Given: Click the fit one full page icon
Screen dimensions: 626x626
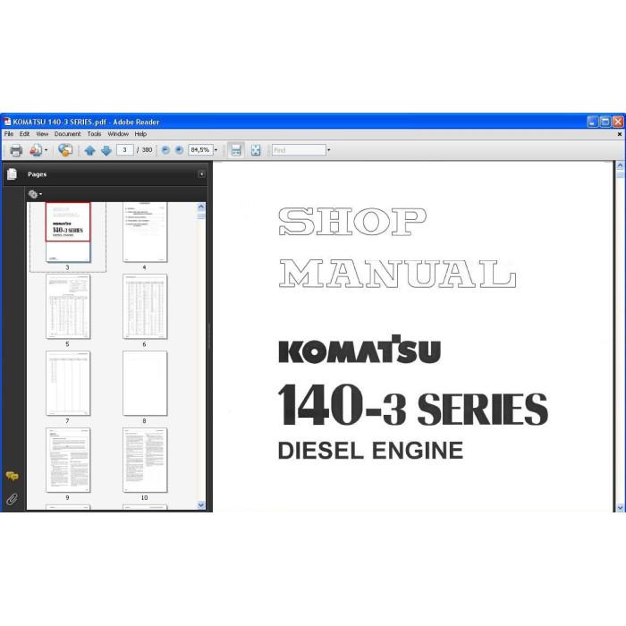Looking at the screenshot, I should 256,150.
